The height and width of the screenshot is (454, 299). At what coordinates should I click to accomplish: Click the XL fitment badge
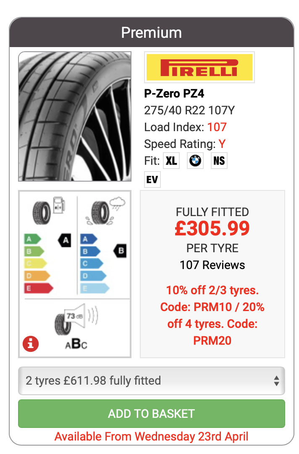pyautogui.click(x=171, y=161)
